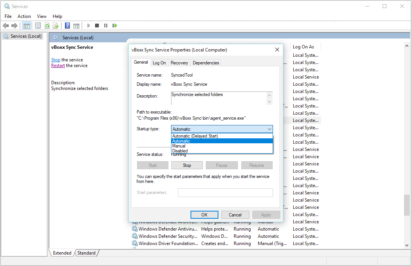Click the Stop Service square icon
The height and width of the screenshot is (266, 412).
[97, 26]
